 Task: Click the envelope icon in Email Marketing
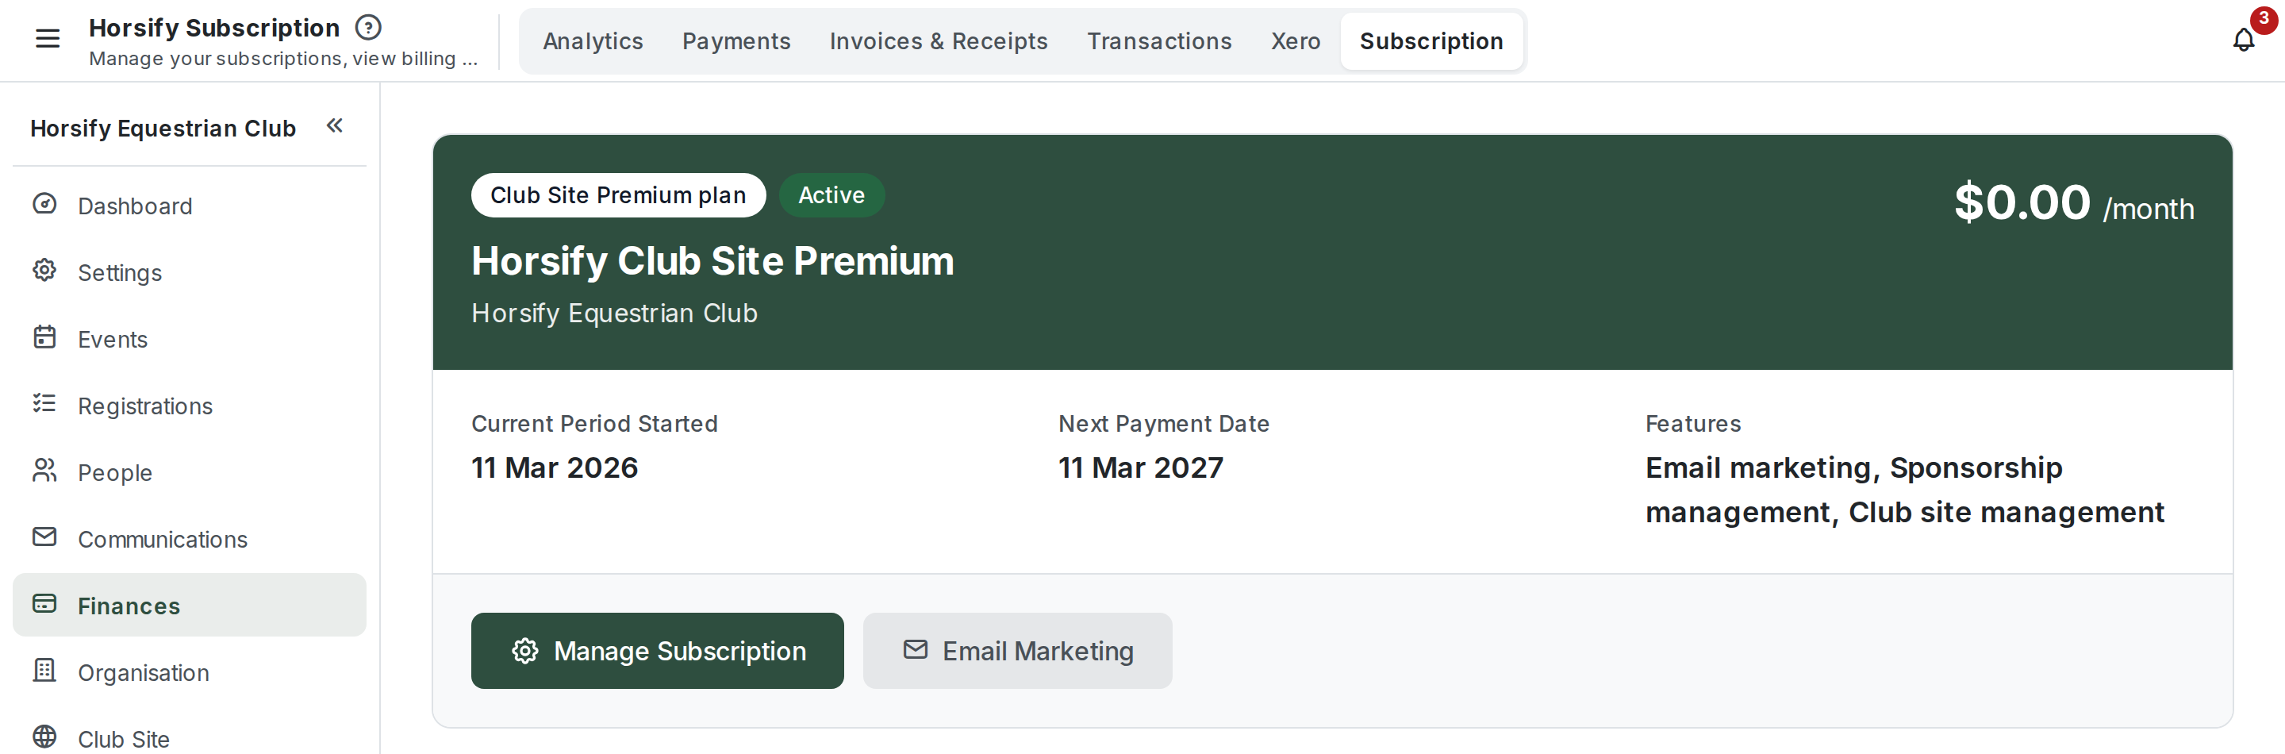(916, 650)
